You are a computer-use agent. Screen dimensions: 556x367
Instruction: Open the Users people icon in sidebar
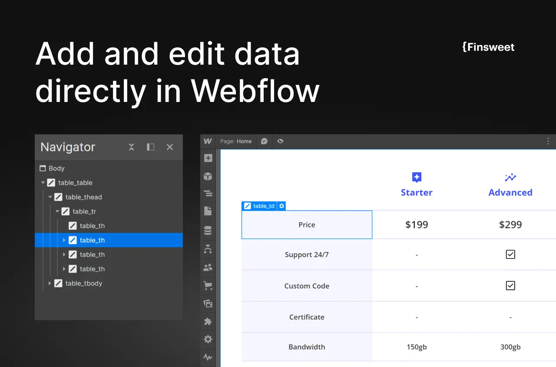(x=208, y=268)
